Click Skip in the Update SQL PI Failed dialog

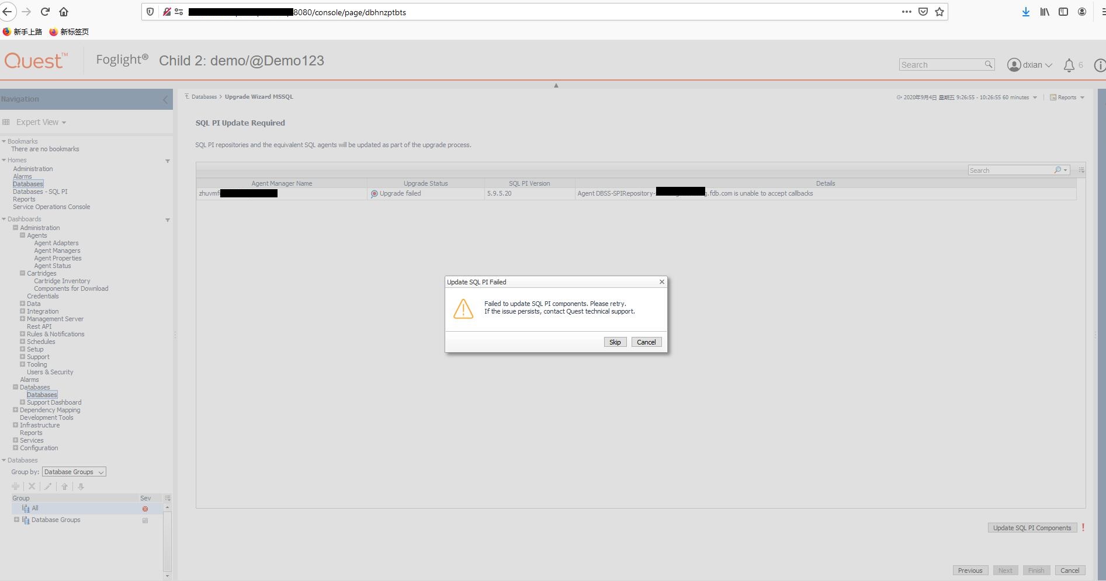click(x=615, y=342)
